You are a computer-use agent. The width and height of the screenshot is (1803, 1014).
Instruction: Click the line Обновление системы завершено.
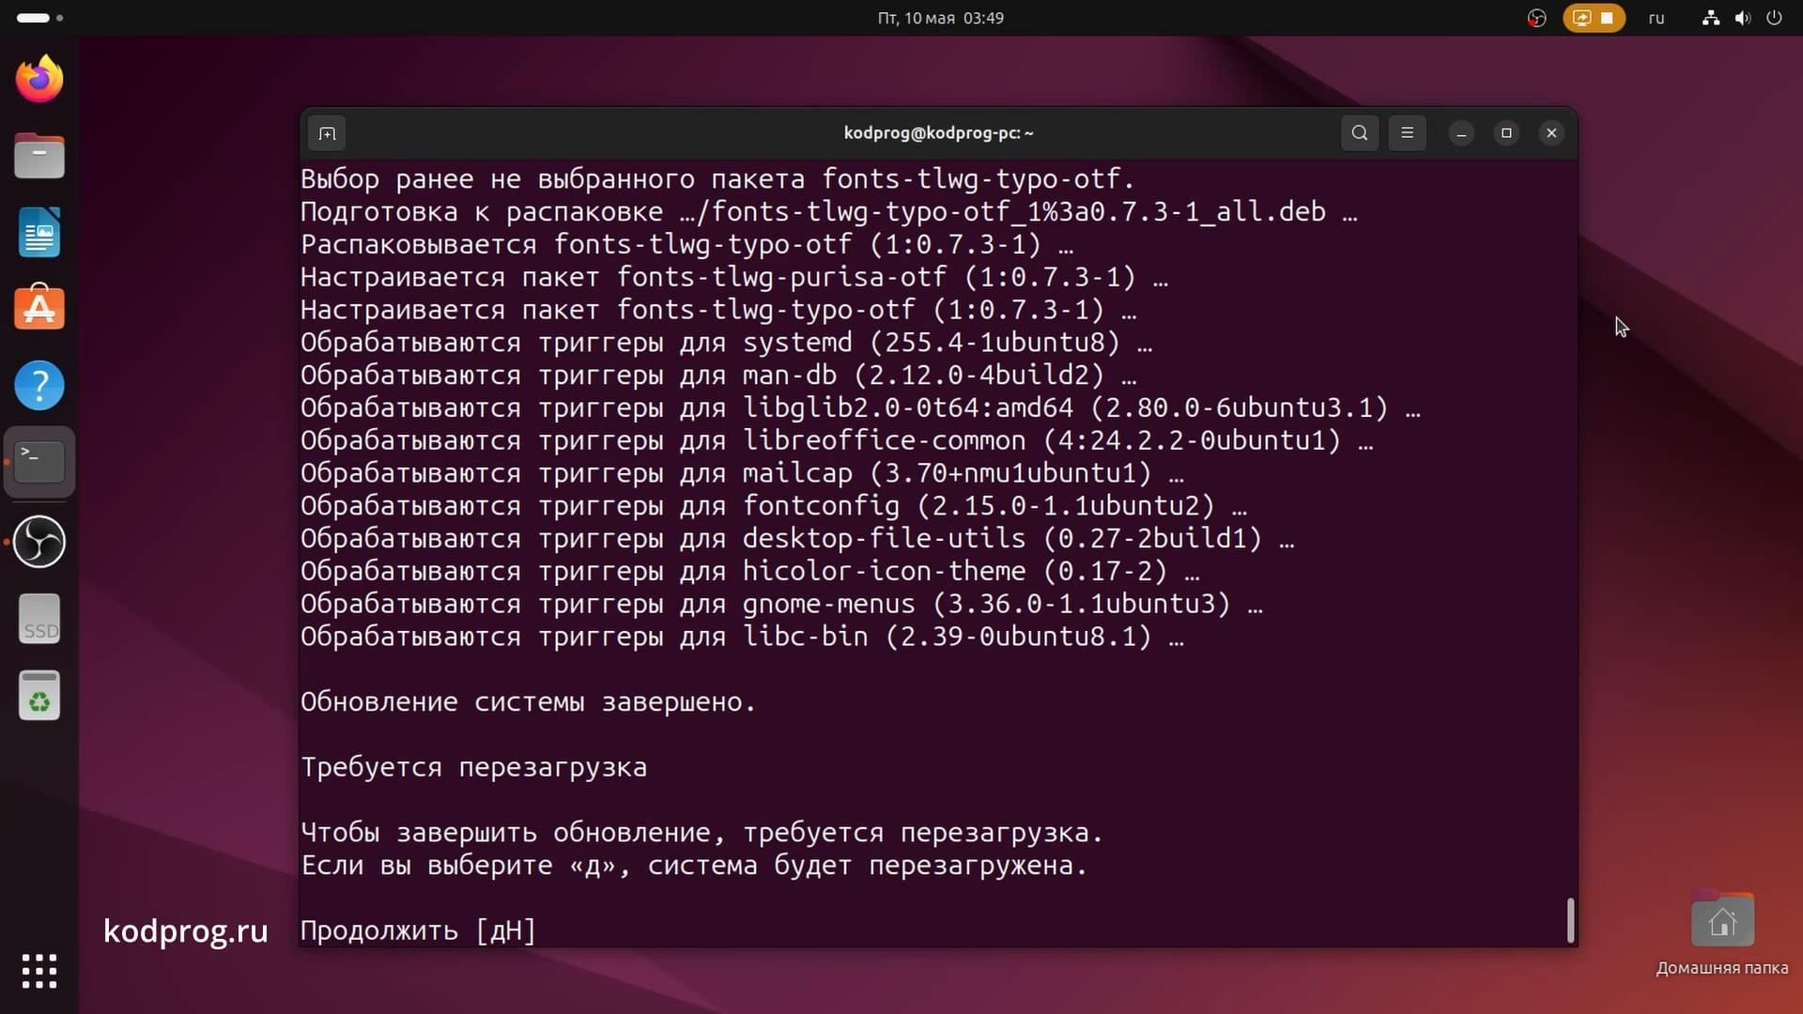pos(528,702)
